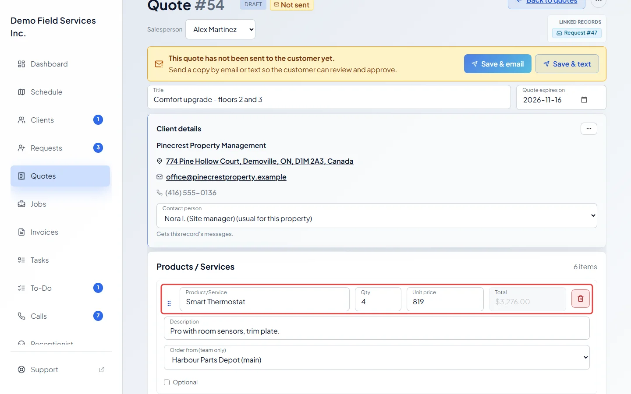Open the Quotes section in sidebar
Screen dimensions: 631x394
(x=60, y=176)
